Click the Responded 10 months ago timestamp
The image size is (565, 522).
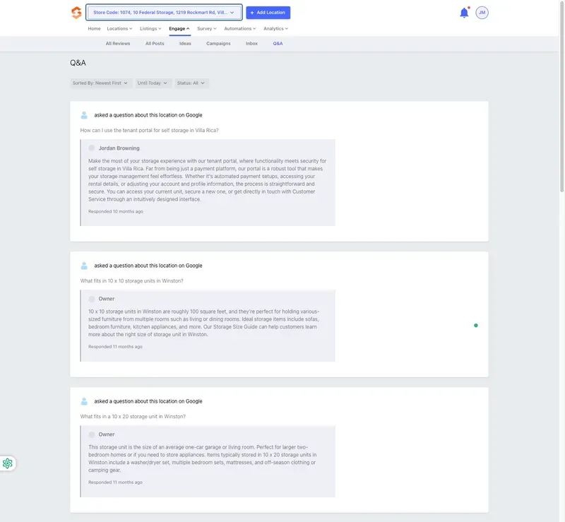click(x=116, y=212)
